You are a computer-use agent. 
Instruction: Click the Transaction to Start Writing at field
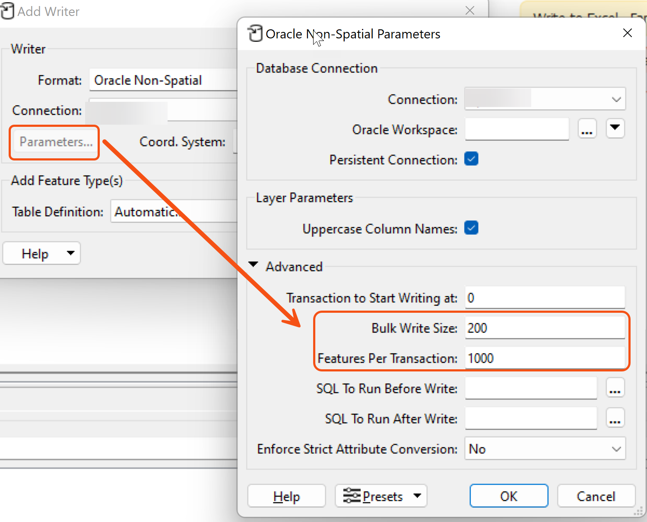tap(545, 298)
